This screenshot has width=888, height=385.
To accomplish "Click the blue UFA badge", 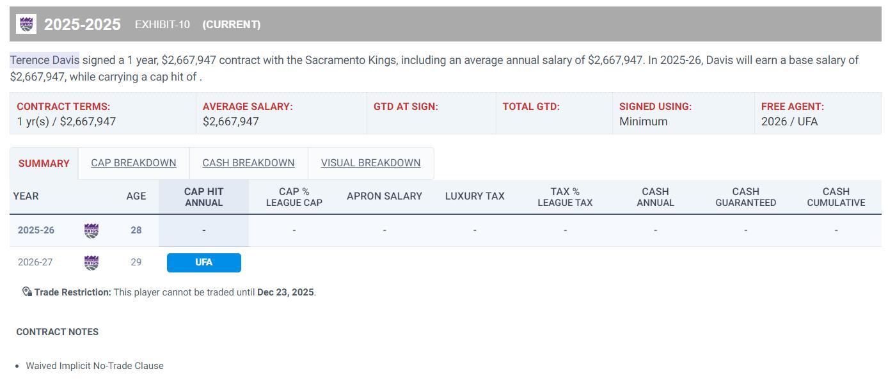I will point(204,263).
